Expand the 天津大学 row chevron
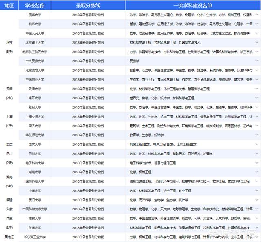The width and height of the screenshot is (261, 242). [x=257, y=89]
